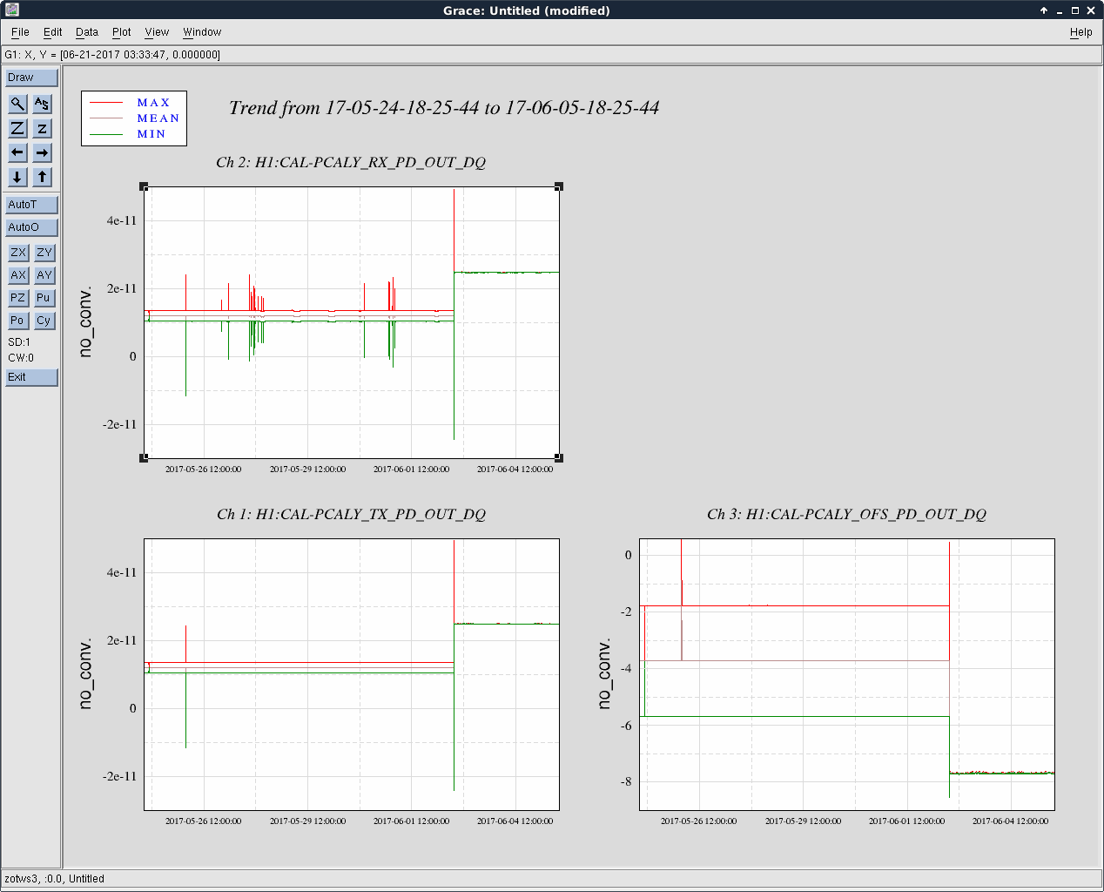Click the small z zoom-out button
This screenshot has height=892, width=1104.
tap(42, 128)
